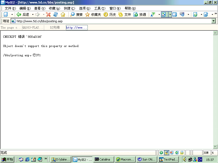Click the page icon in address bar

coord(13,21)
